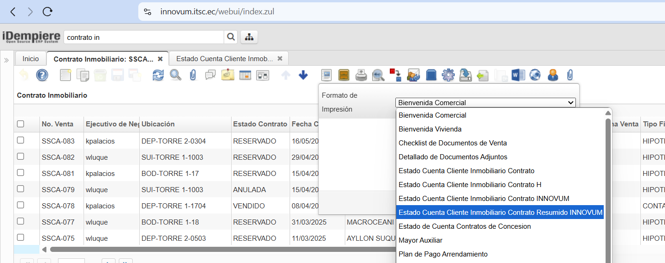Switch to Estado Cuenta Cliente Inmob tab
Screen dimensions: 665x263
point(224,59)
